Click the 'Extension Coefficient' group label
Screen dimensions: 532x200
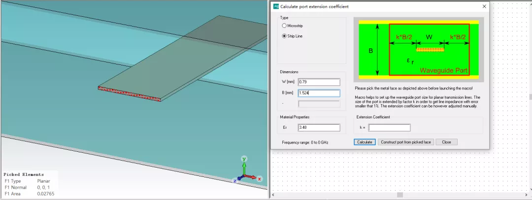tap(373, 117)
